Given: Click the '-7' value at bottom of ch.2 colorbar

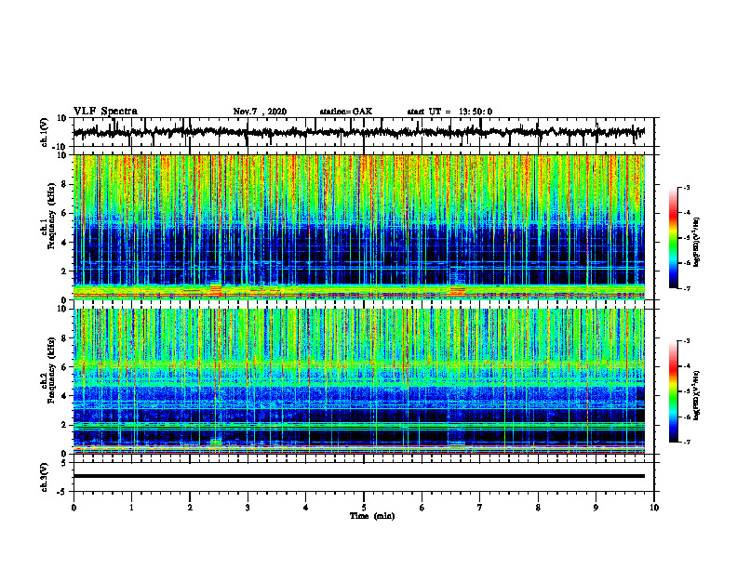Looking at the screenshot, I should 686,443.
